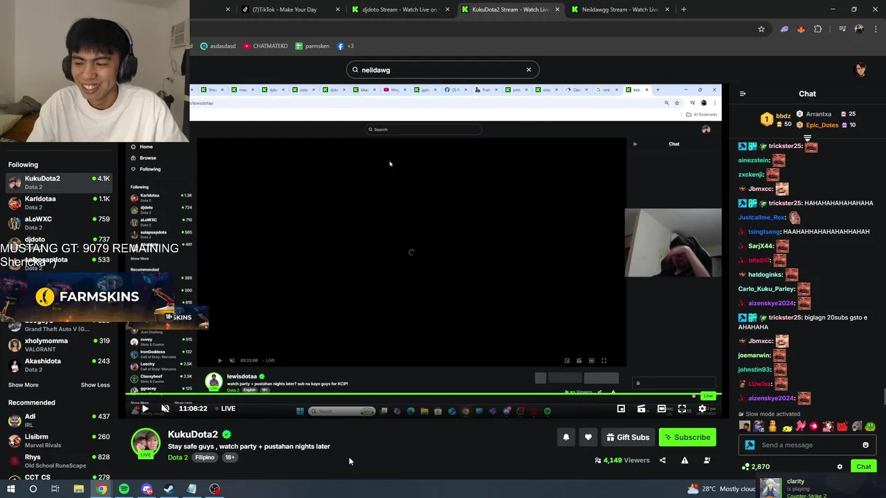Open a new browser tab
Screen dimensions: 886x498
tap(683, 10)
